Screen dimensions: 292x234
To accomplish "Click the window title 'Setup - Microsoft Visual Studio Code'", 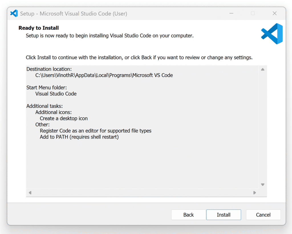I will pyautogui.click(x=74, y=14).
